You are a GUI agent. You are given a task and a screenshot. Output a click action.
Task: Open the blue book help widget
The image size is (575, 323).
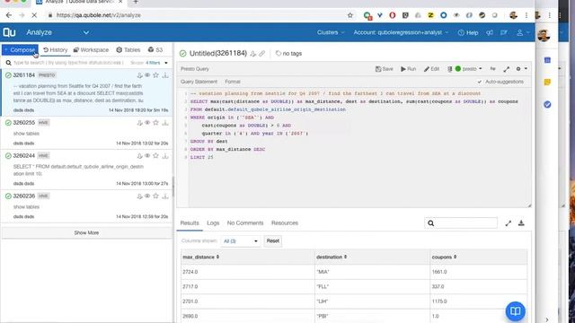[x=515, y=311]
